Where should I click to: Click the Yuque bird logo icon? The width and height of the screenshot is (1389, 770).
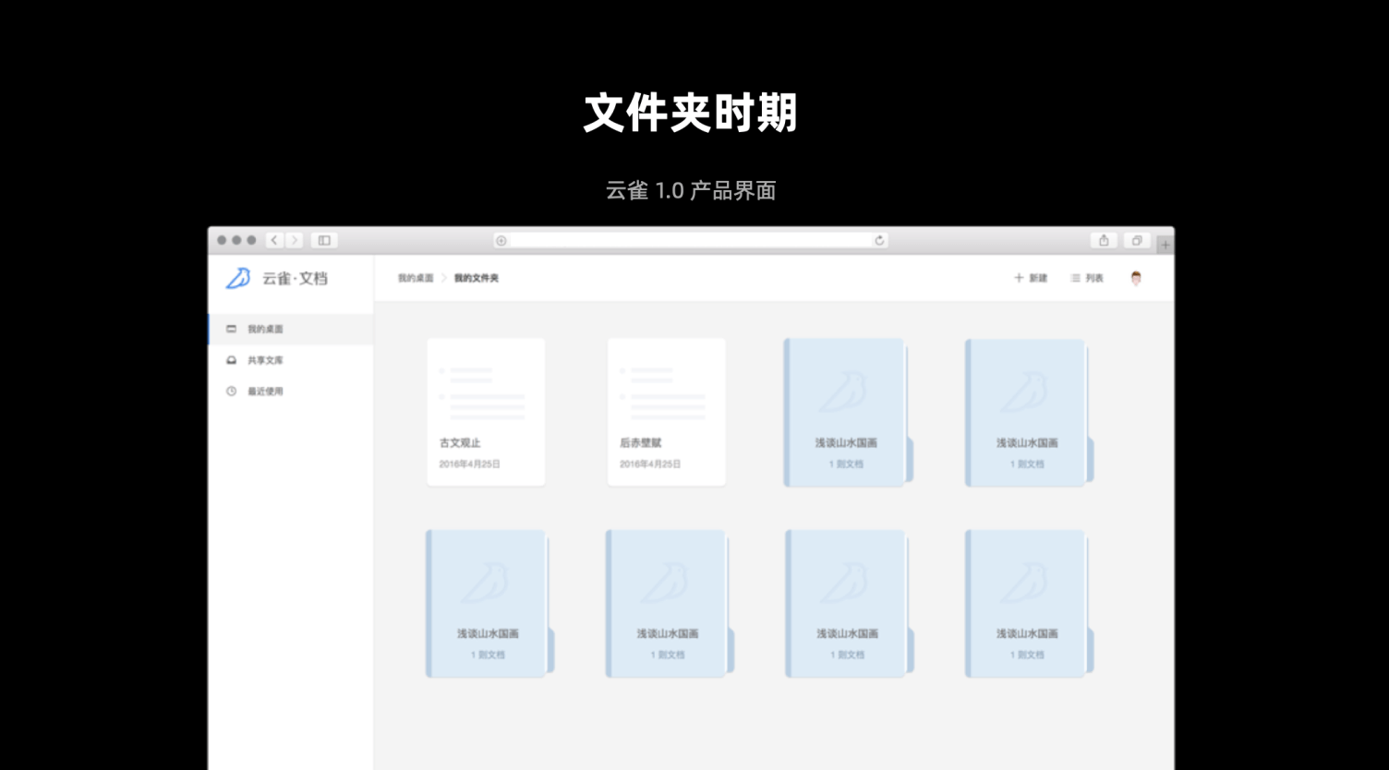238,278
